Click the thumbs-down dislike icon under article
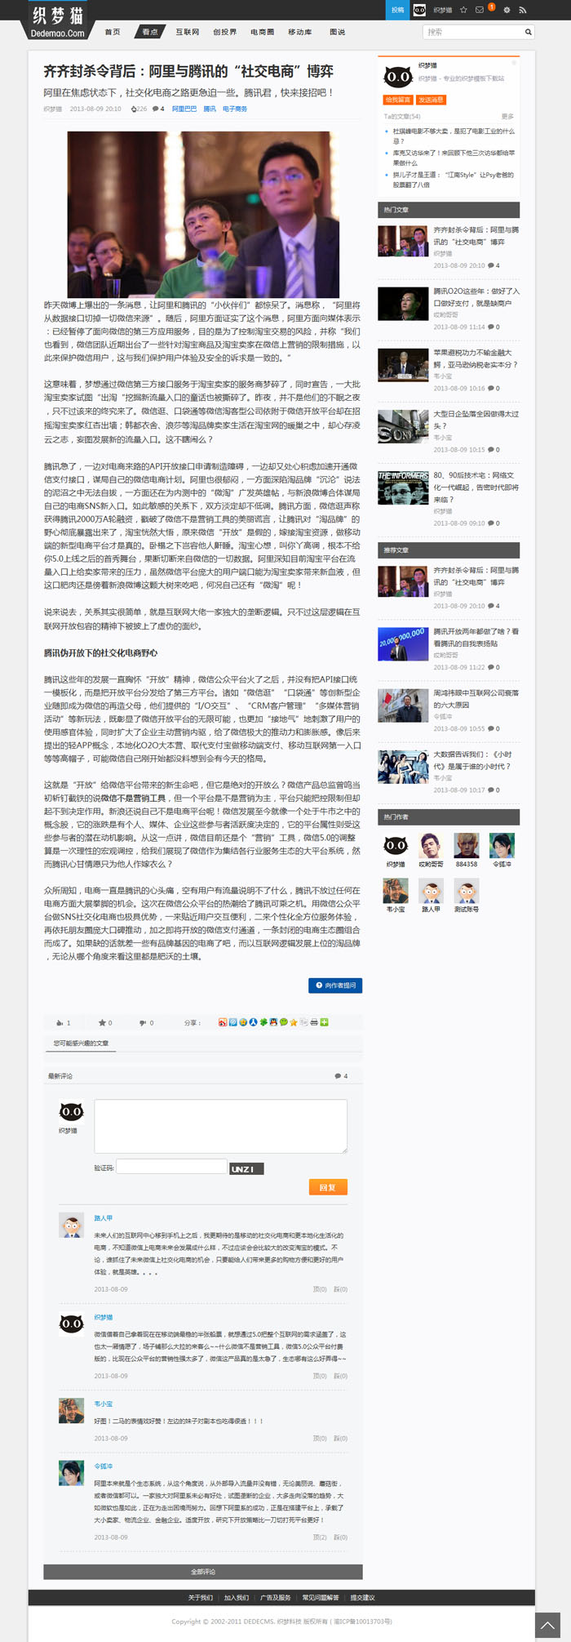Image resolution: width=571 pixels, height=1642 pixels. click(143, 1022)
